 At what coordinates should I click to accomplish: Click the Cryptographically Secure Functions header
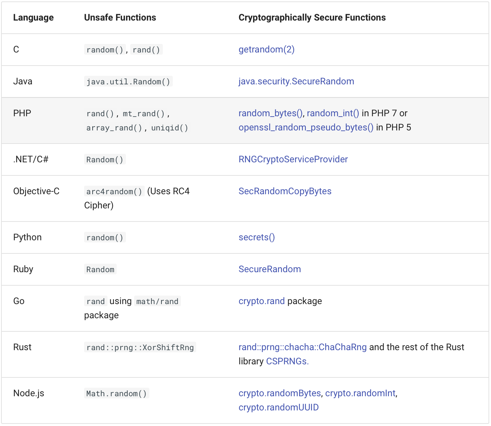pyautogui.click(x=312, y=18)
